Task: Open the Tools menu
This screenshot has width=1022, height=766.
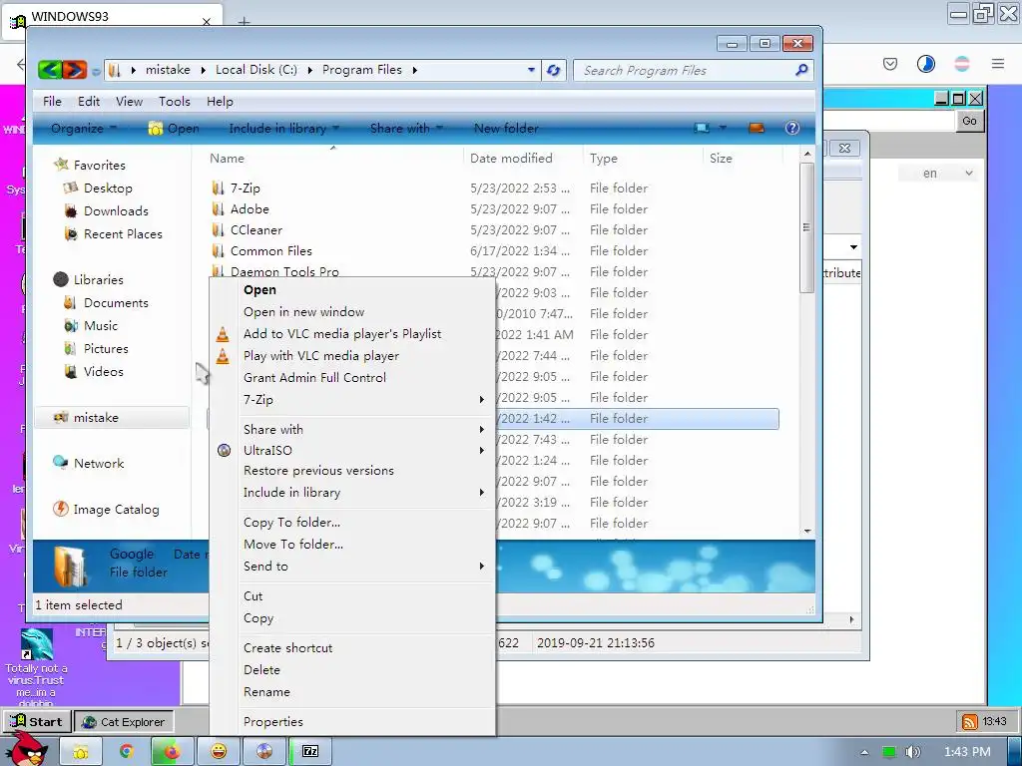Action: [x=174, y=102]
